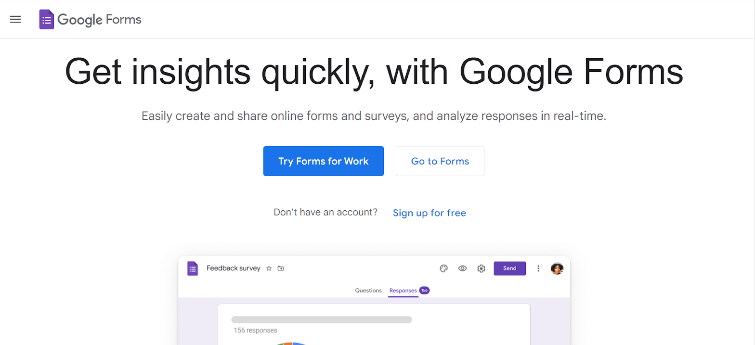Click the user profile avatar
755x345 pixels.
pos(557,268)
